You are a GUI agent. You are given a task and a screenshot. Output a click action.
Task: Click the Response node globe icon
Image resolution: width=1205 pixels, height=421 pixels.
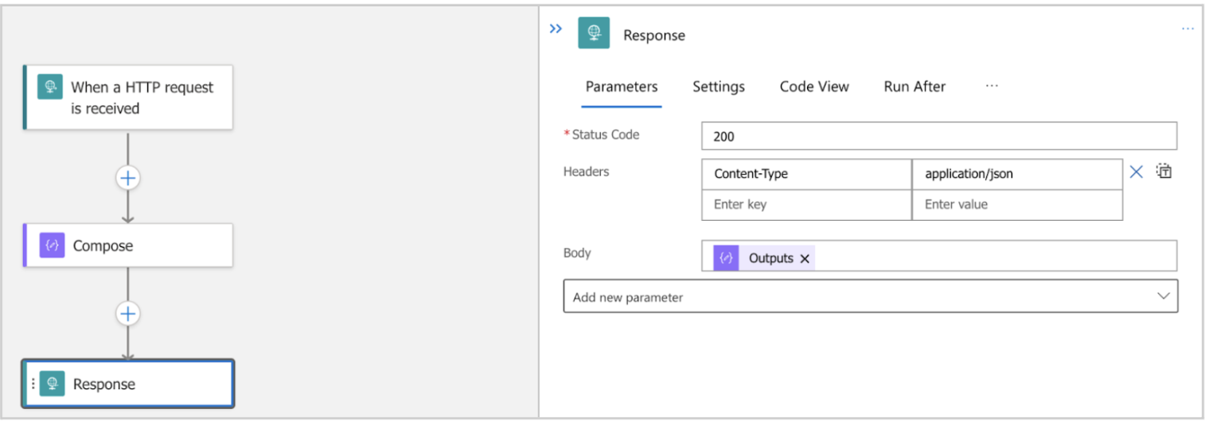(x=52, y=384)
